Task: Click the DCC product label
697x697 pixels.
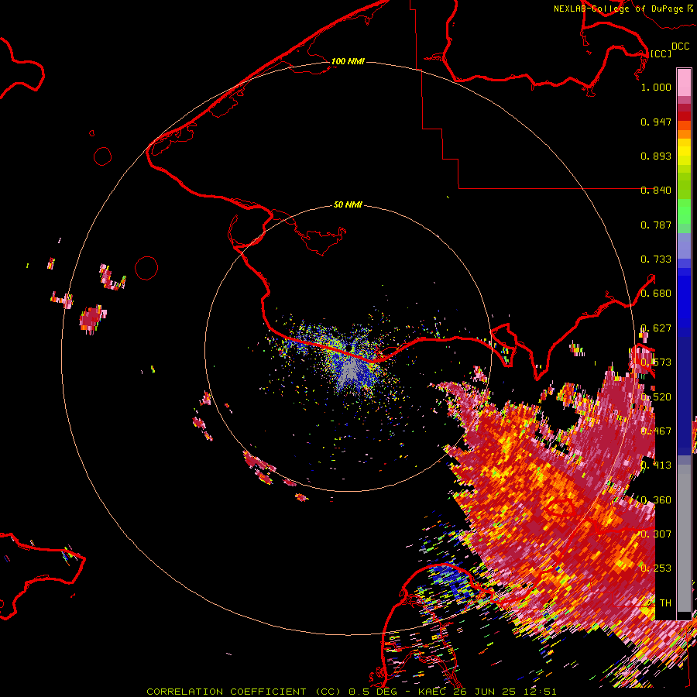Action: pos(680,46)
